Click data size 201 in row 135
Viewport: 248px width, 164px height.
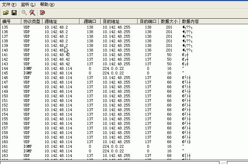[x=169, y=27]
